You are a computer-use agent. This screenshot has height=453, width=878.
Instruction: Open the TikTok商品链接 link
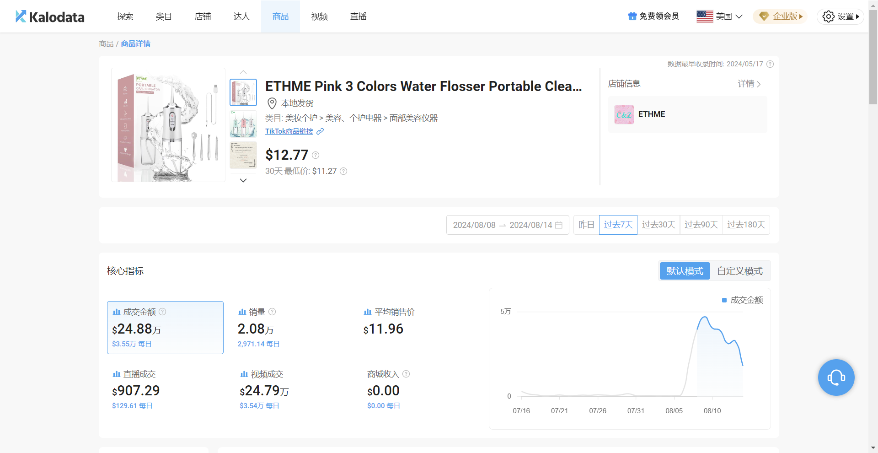pos(289,131)
